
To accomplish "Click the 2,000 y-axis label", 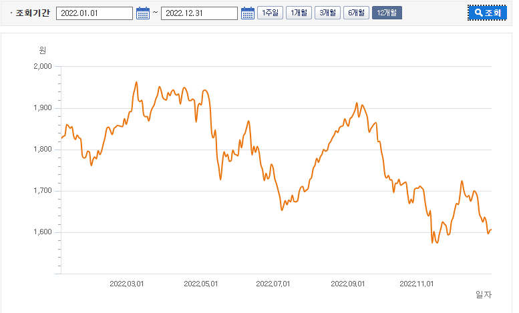I will [x=43, y=66].
